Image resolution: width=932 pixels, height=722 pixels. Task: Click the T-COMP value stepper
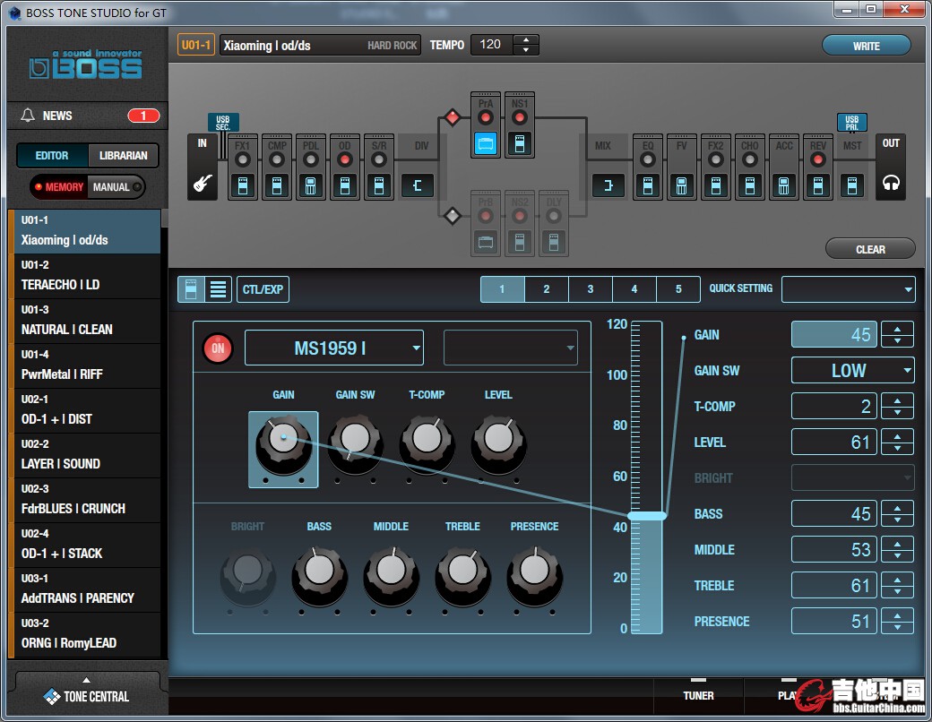click(x=897, y=407)
